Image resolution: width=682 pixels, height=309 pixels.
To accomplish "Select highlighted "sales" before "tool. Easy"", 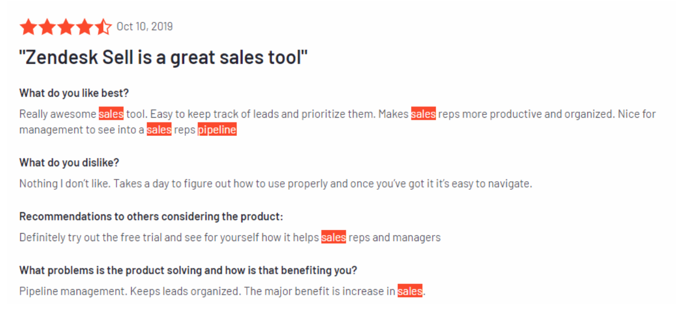I will tap(111, 114).
